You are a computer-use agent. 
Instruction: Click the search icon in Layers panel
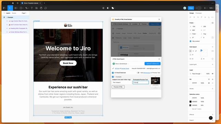[x=4, y=13]
